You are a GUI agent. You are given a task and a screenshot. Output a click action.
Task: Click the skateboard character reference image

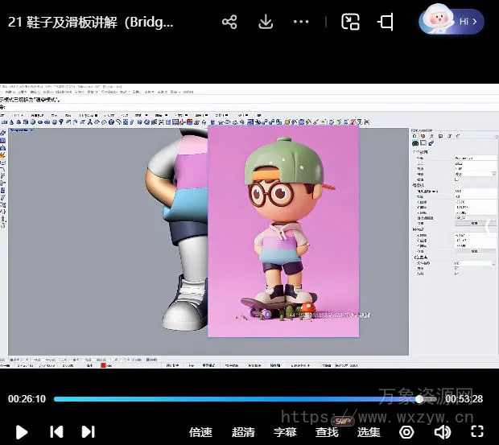282,230
